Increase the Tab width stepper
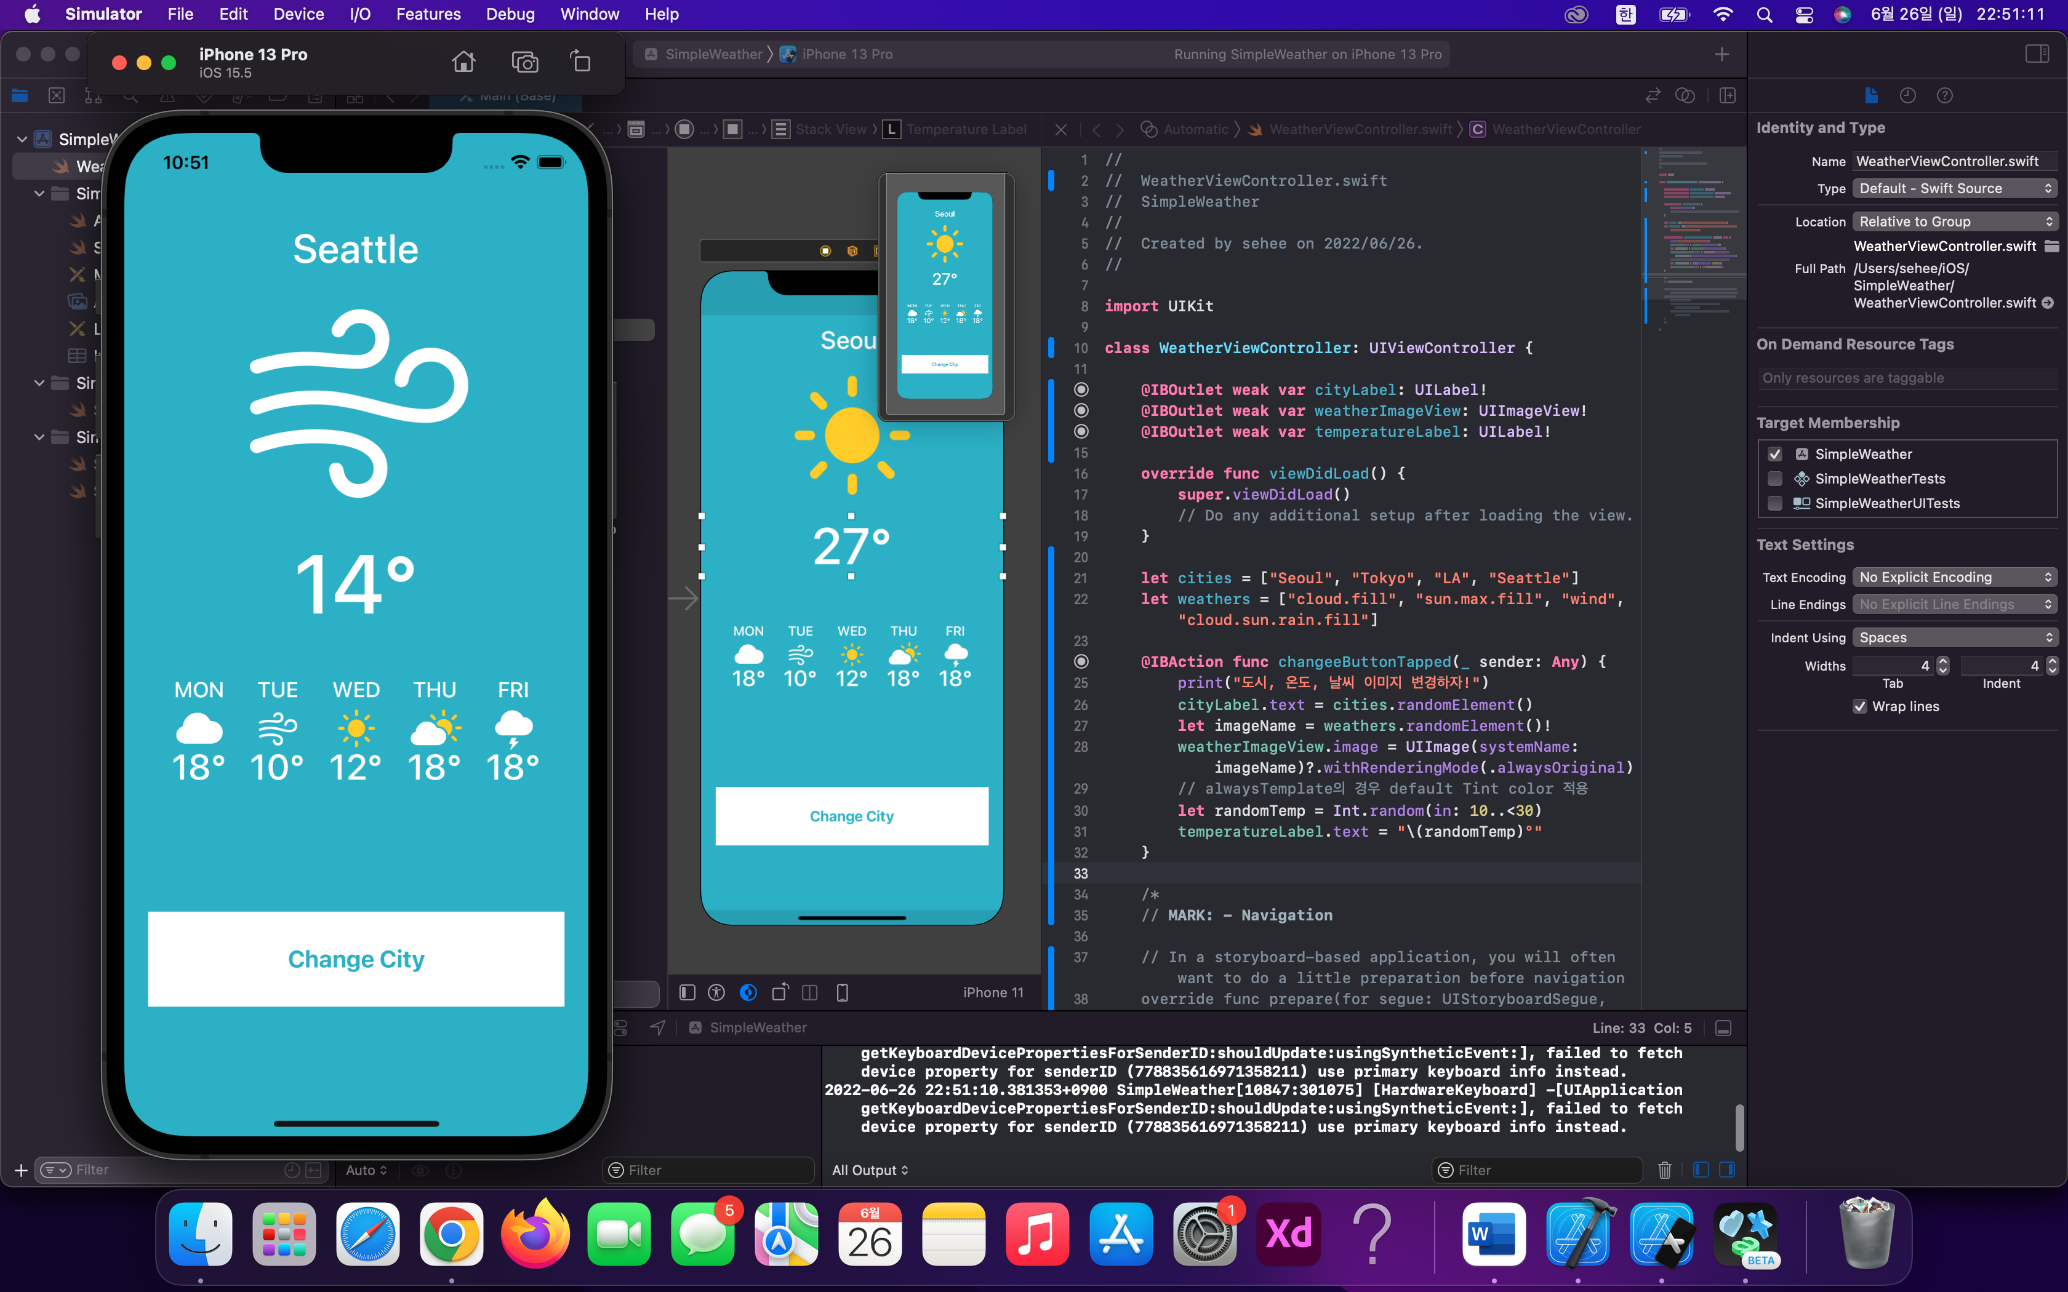The height and width of the screenshot is (1292, 2068). [x=1942, y=661]
